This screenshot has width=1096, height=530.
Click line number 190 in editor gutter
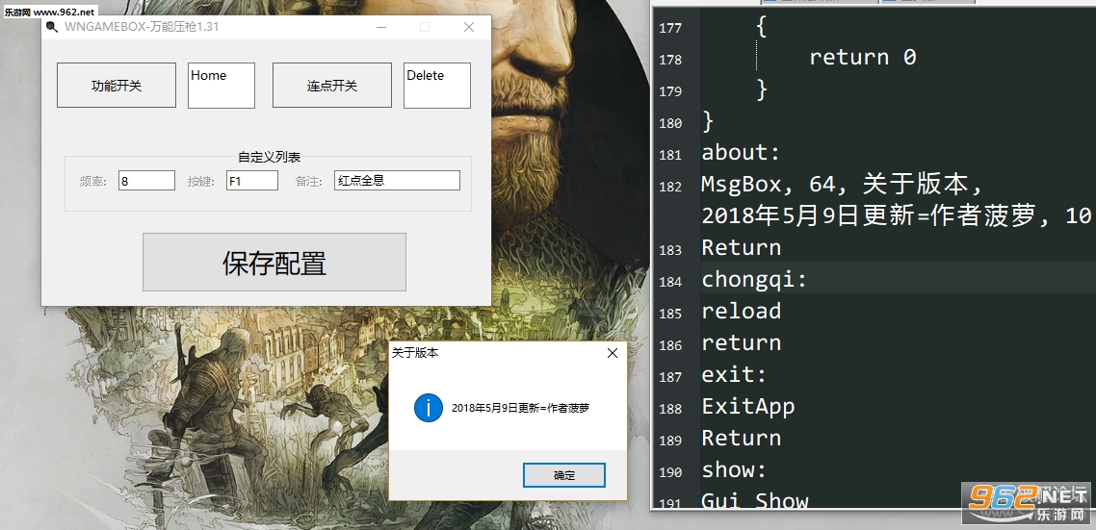(x=670, y=472)
